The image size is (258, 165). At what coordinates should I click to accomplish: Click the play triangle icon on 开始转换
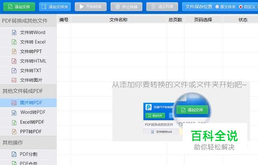click(81, 6)
